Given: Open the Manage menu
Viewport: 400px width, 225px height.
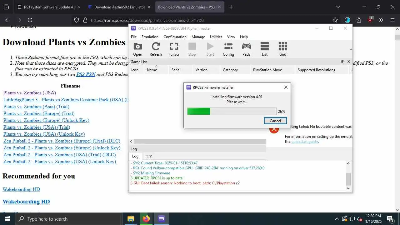Looking at the screenshot, I should (x=198, y=37).
